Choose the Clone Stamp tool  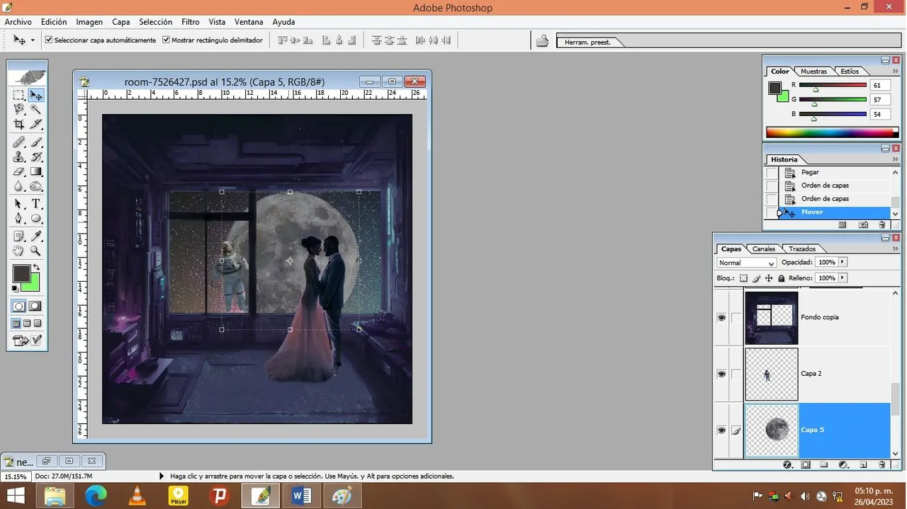pyautogui.click(x=18, y=156)
